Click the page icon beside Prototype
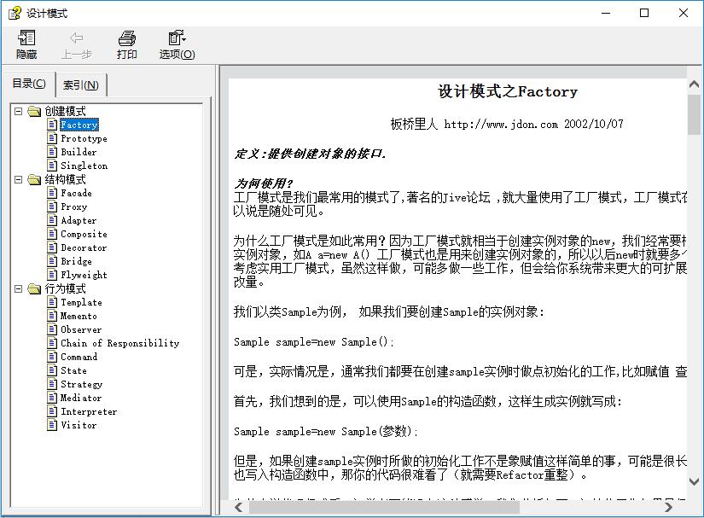 click(53, 137)
